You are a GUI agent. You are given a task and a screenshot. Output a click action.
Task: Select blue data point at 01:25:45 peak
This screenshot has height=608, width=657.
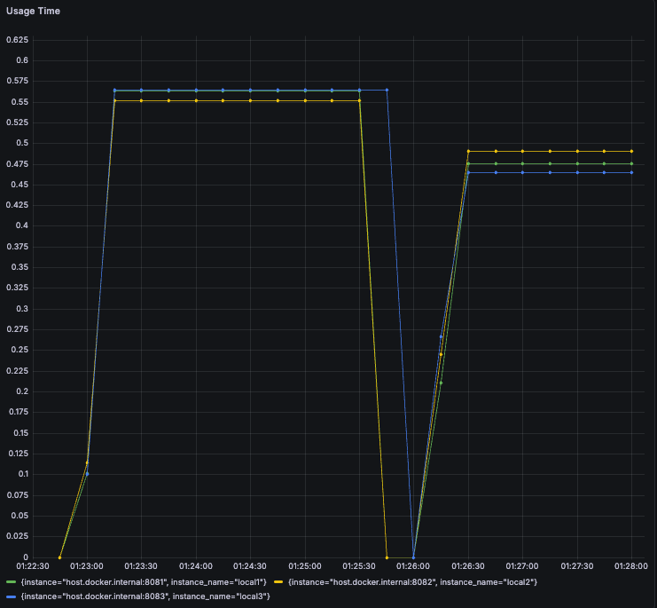click(x=387, y=91)
